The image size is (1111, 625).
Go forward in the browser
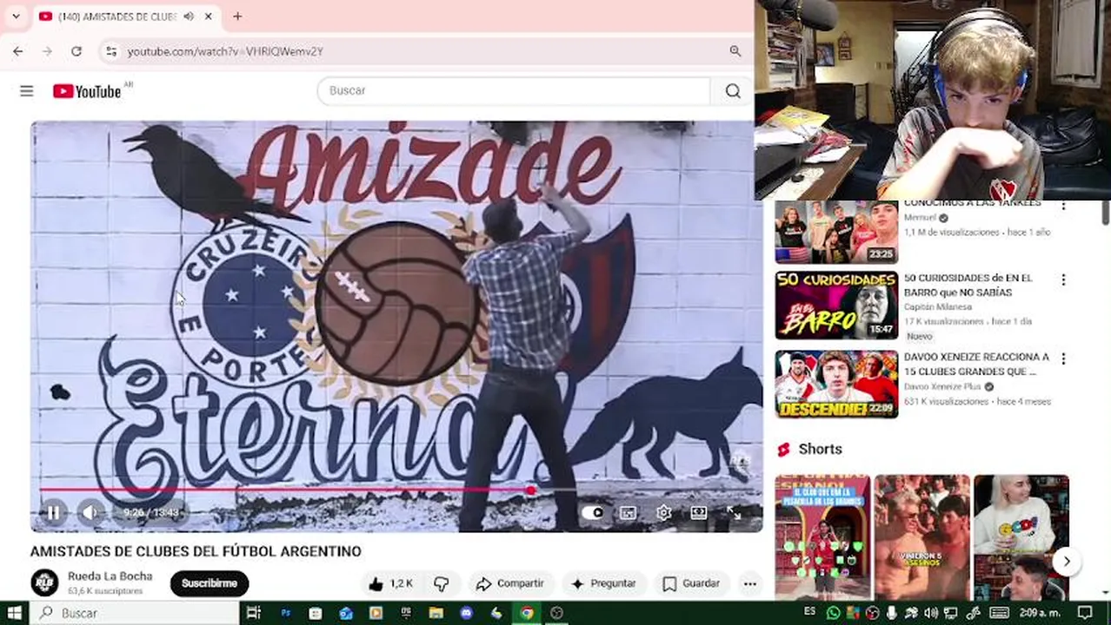pos(47,51)
